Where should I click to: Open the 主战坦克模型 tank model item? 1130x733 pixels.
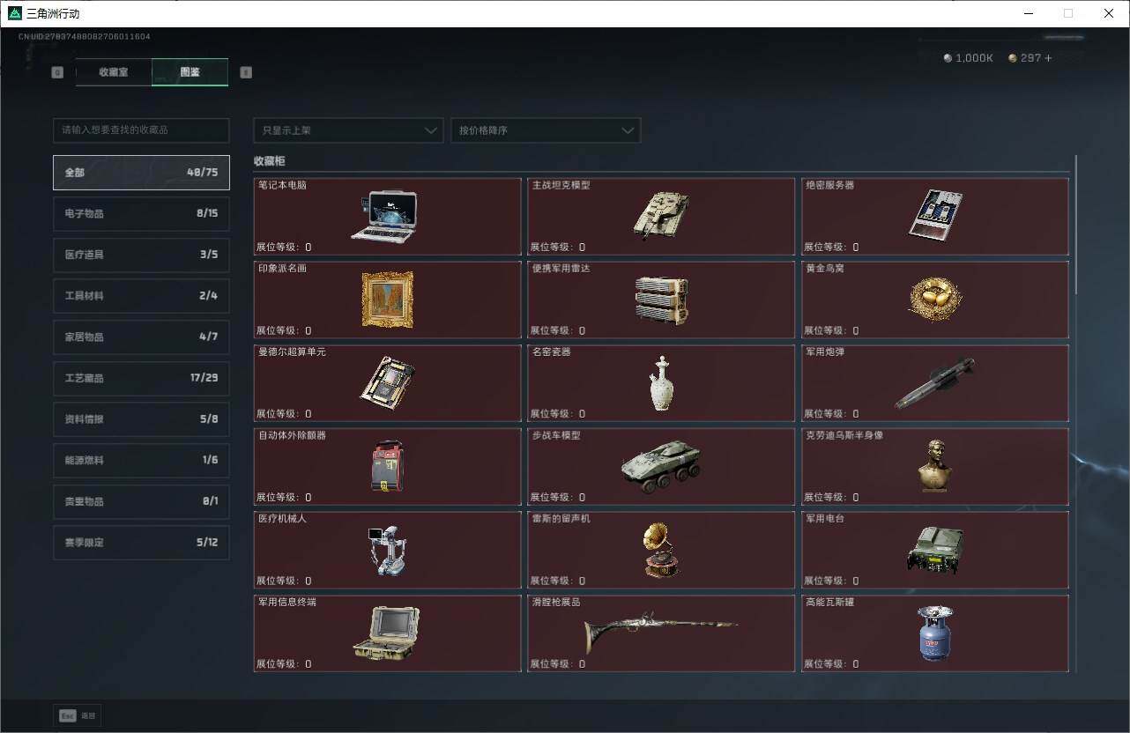click(661, 216)
